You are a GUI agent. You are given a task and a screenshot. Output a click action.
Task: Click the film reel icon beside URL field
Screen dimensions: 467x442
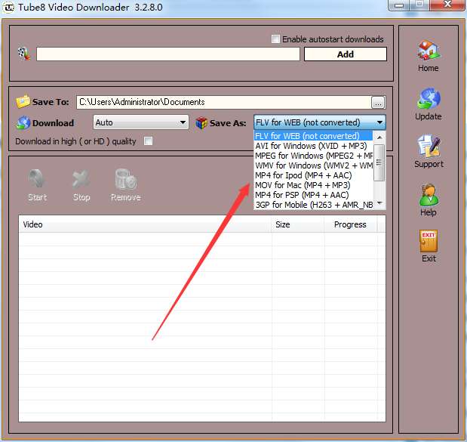click(24, 54)
